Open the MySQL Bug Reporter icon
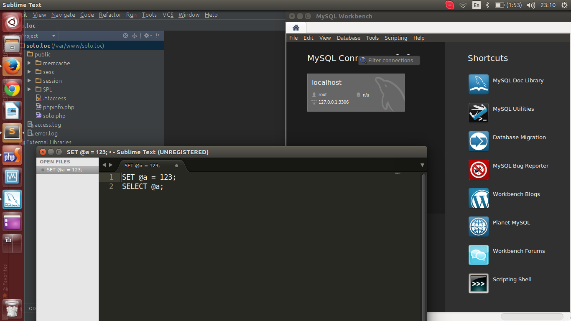Image resolution: width=571 pixels, height=321 pixels. [479, 170]
